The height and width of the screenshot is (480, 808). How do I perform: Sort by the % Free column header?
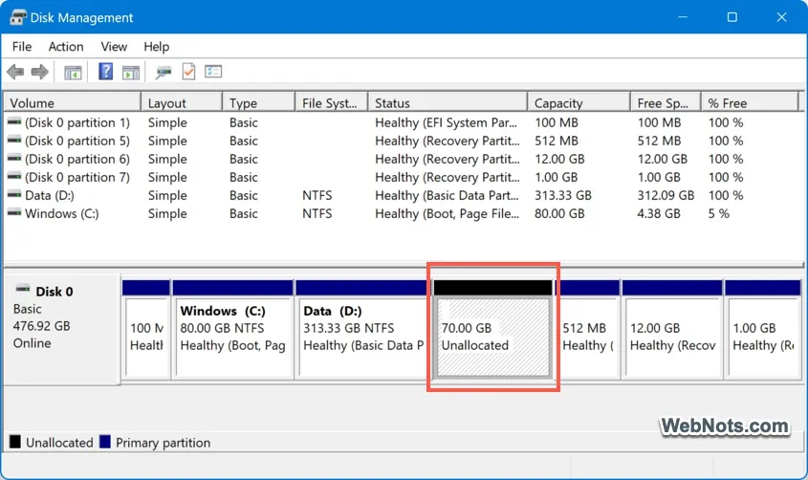pos(750,103)
